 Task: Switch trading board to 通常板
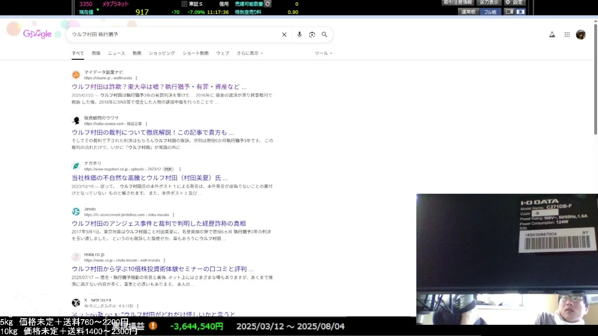pos(468,12)
